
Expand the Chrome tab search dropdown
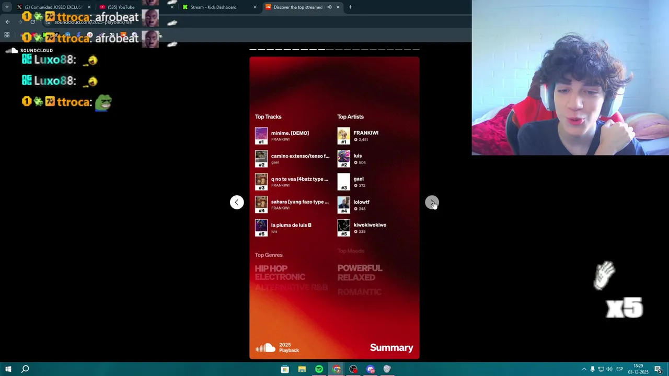click(7, 7)
